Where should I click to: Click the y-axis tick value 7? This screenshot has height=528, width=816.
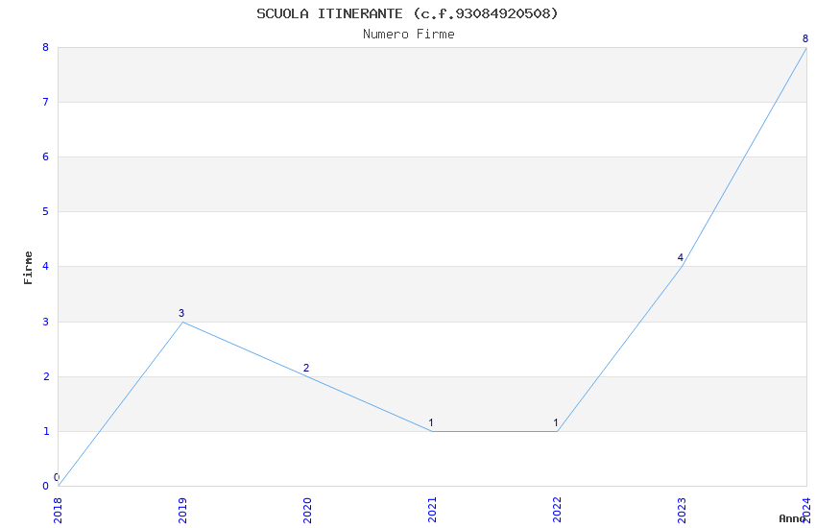pyautogui.click(x=46, y=102)
